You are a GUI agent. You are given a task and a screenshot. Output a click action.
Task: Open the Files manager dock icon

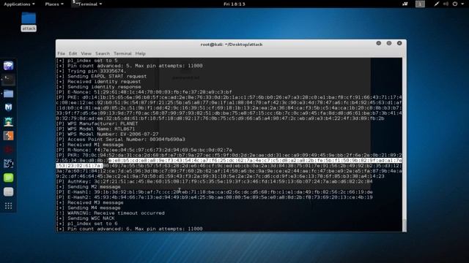click(8, 94)
